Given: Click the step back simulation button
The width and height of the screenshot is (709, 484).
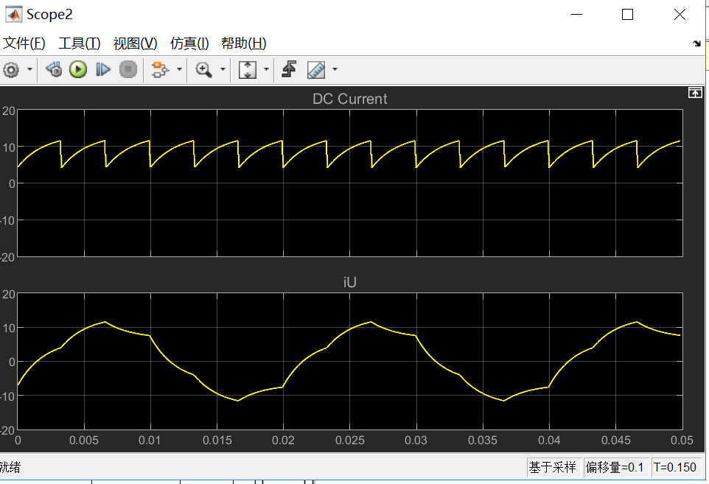Looking at the screenshot, I should tap(54, 69).
